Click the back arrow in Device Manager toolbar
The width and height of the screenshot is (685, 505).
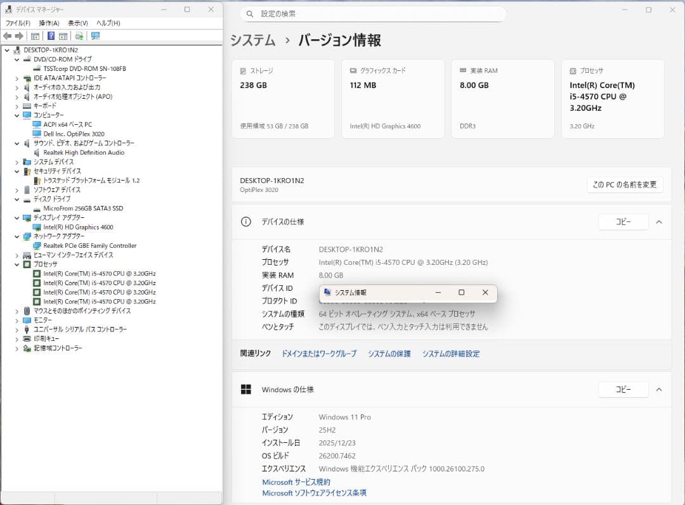(6, 36)
